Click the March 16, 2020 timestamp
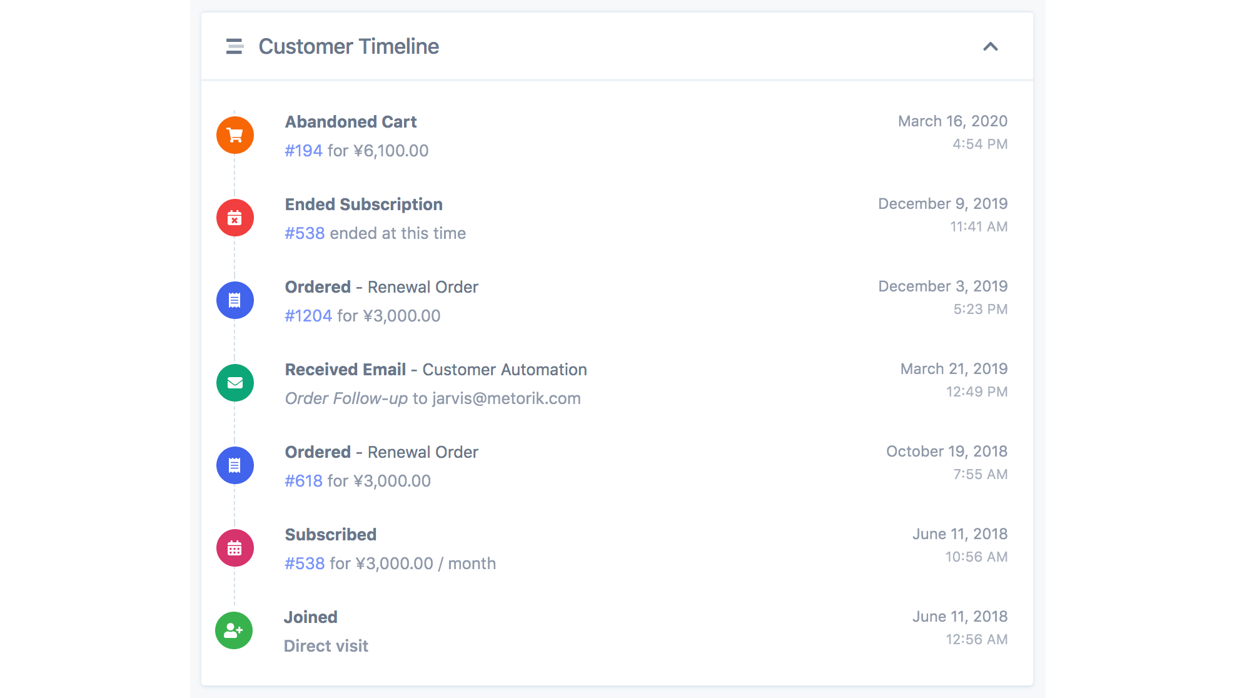This screenshot has height=698, width=1237. [952, 121]
